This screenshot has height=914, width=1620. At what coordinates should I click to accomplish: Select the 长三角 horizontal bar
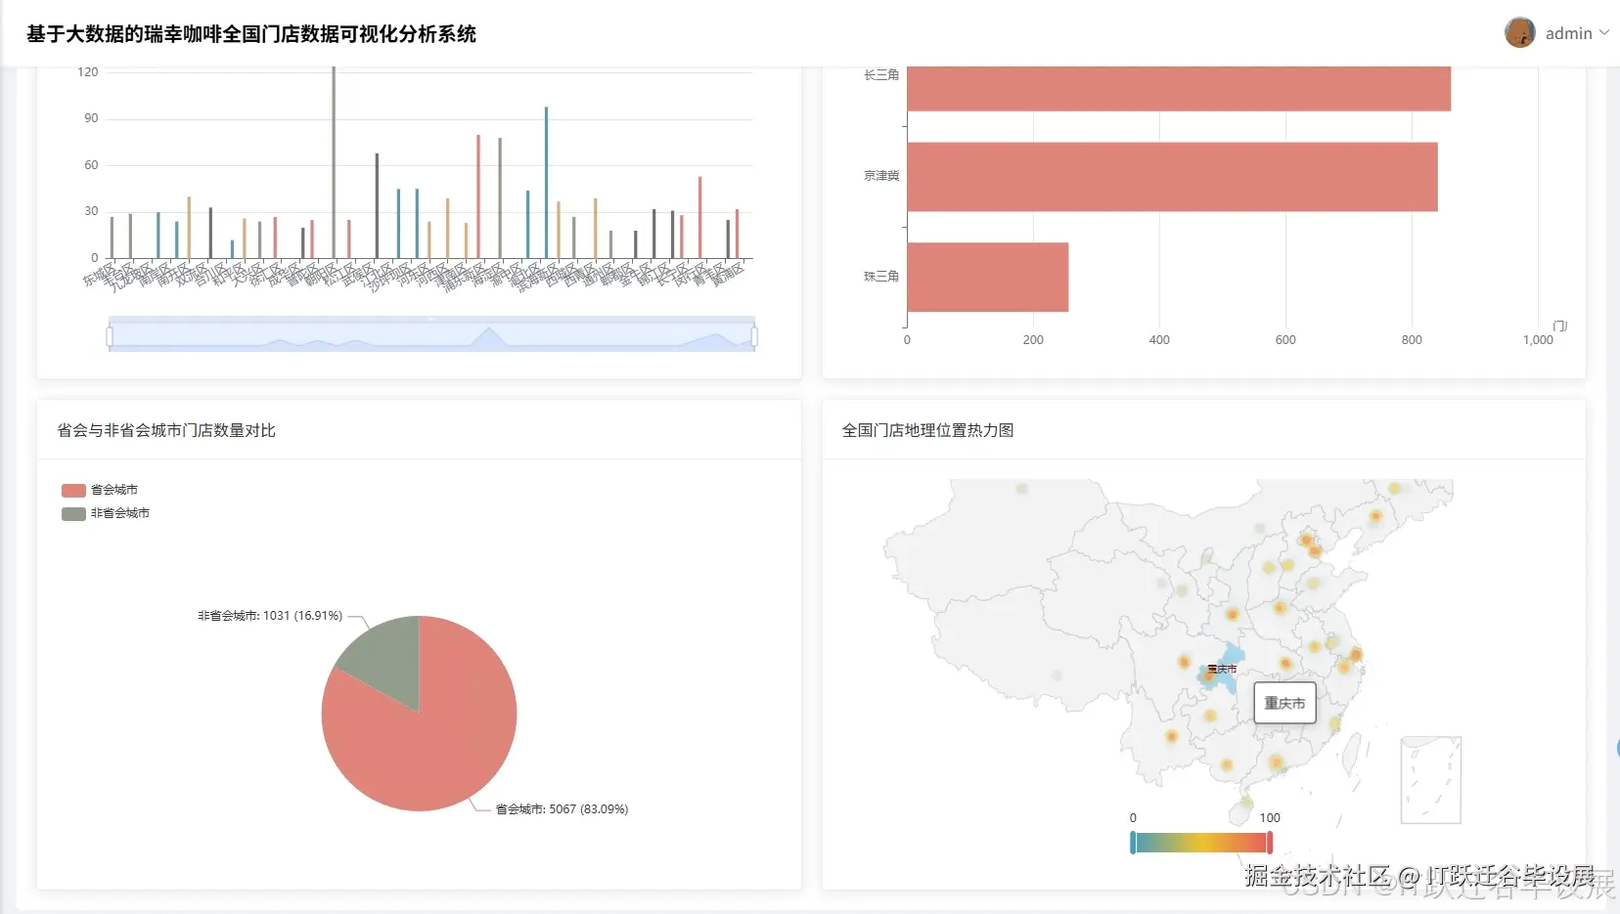click(x=1178, y=88)
